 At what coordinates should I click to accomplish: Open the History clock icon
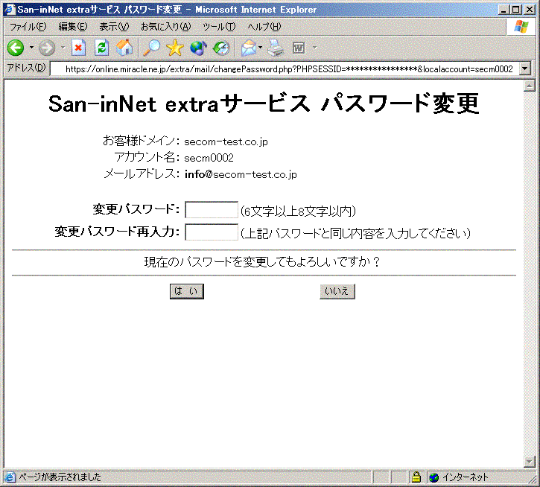pyautogui.click(x=221, y=48)
